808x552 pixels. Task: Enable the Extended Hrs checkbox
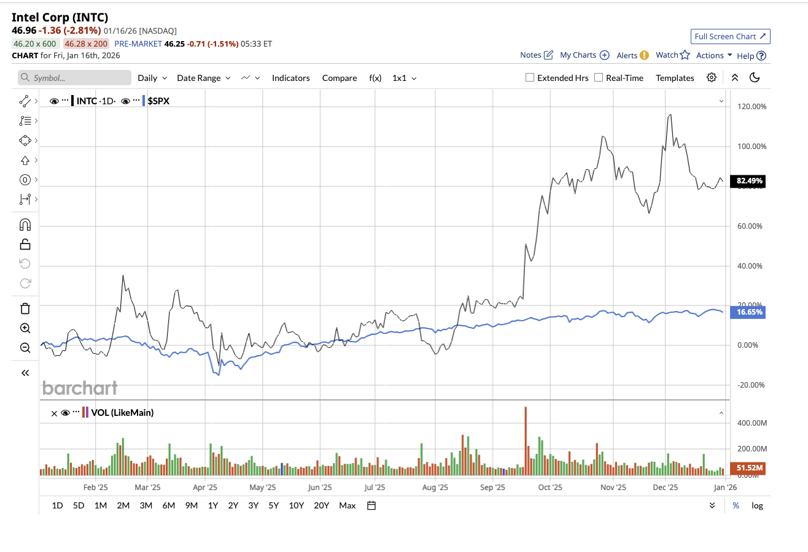(530, 78)
